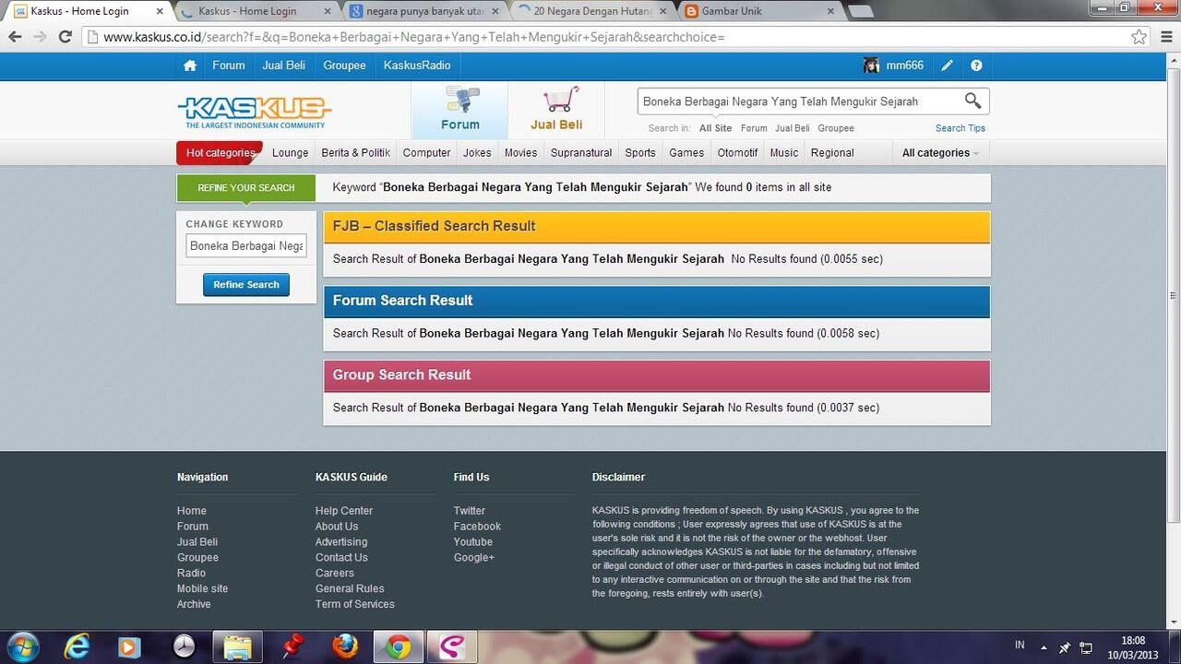The width and height of the screenshot is (1181, 664).
Task: Open the pink C application in taskbar
Action: 452,646
